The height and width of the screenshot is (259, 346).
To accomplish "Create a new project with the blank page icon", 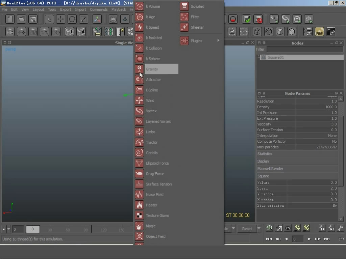I will tap(10, 19).
